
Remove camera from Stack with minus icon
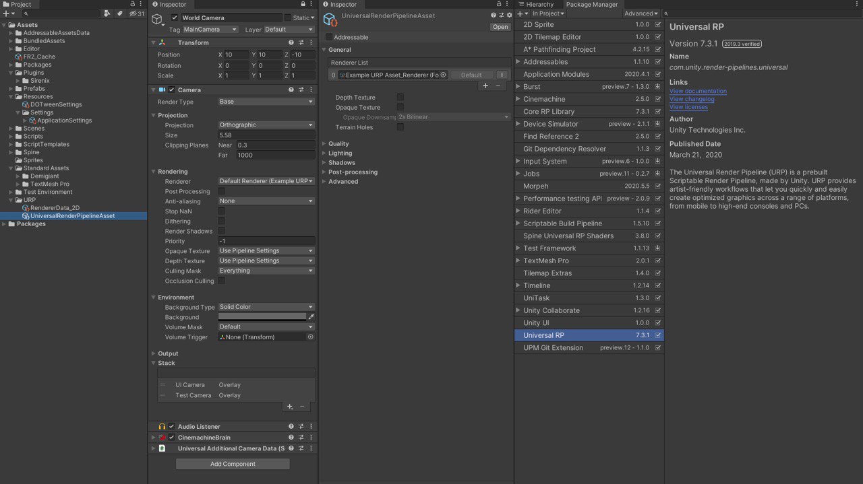[302, 407]
